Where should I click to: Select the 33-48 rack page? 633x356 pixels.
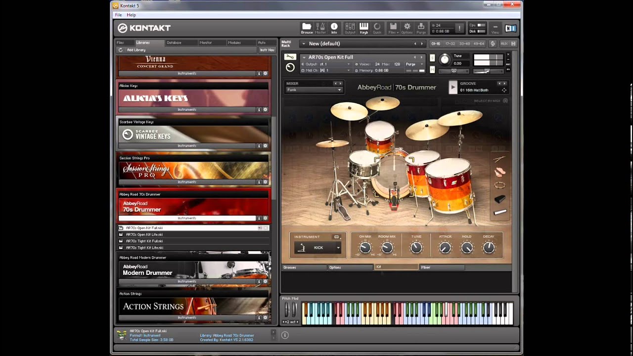tap(464, 44)
